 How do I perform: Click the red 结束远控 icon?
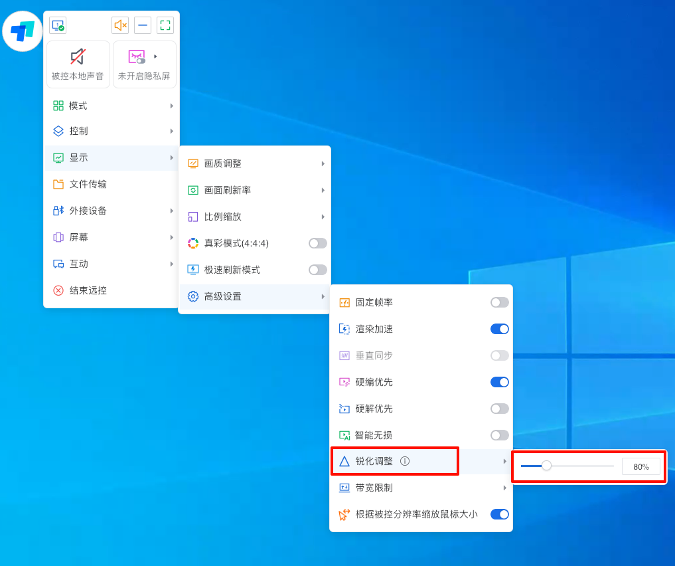click(58, 290)
